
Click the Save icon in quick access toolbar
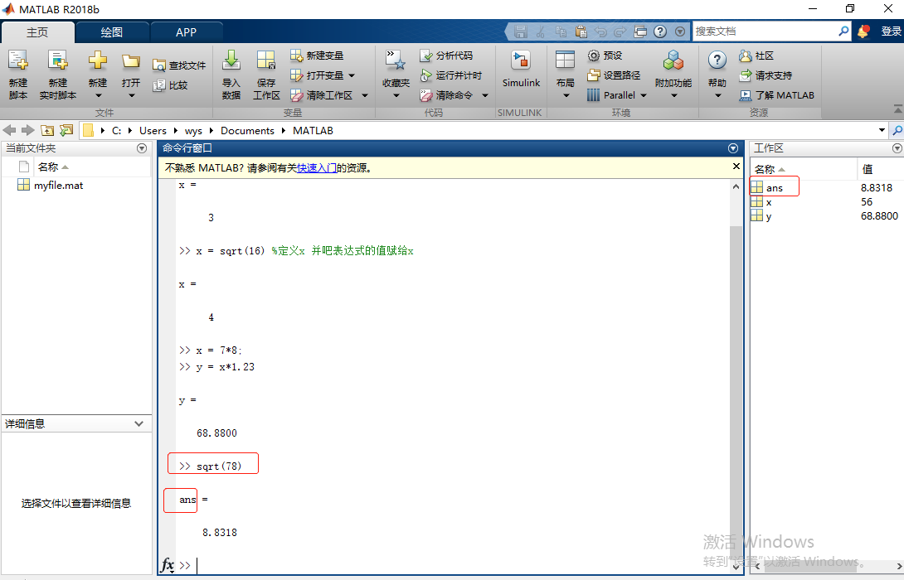point(521,31)
